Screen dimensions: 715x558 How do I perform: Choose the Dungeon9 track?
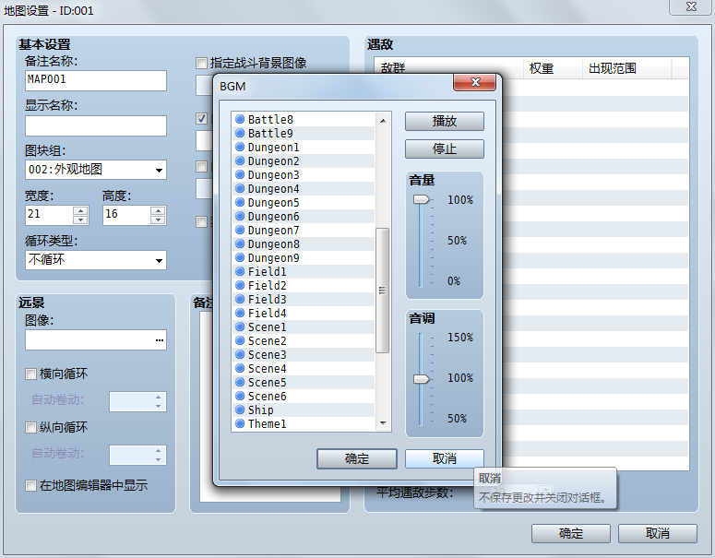click(x=304, y=257)
